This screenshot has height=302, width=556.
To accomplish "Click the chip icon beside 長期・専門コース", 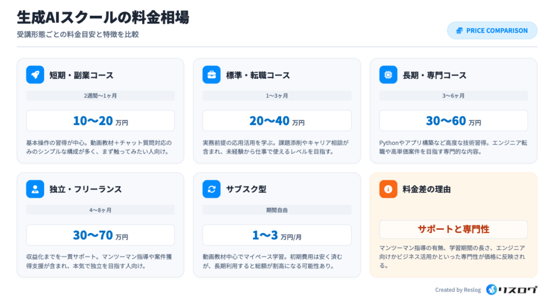I will point(388,75).
